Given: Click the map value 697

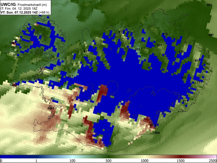Looking at the screenshot, I should (159, 45).
